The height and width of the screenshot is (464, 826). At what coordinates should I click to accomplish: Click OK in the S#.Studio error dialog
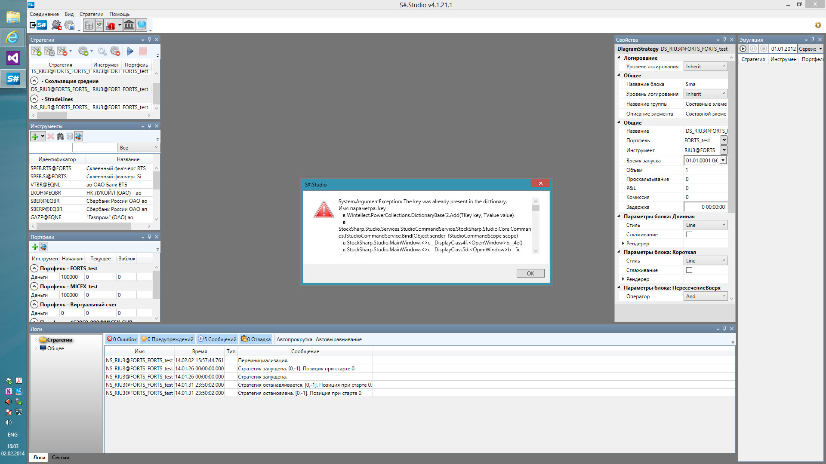530,273
